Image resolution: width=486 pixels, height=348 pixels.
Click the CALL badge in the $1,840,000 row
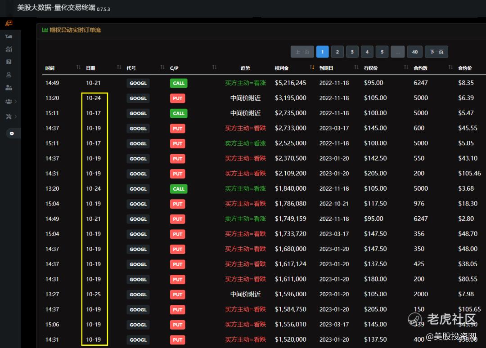[179, 189]
